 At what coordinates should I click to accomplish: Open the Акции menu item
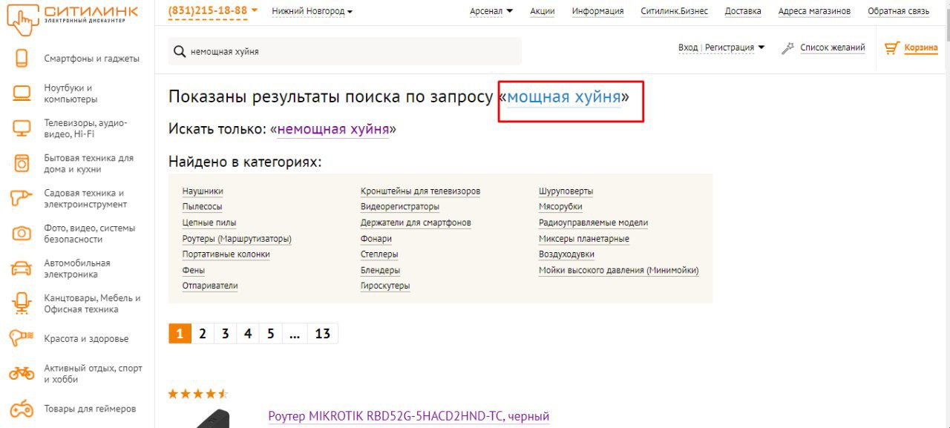click(x=543, y=11)
